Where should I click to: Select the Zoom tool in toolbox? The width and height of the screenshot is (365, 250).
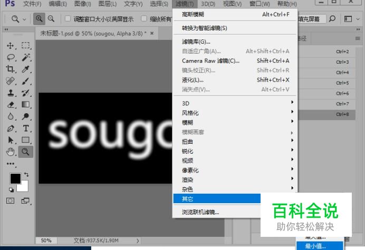(x=26, y=152)
